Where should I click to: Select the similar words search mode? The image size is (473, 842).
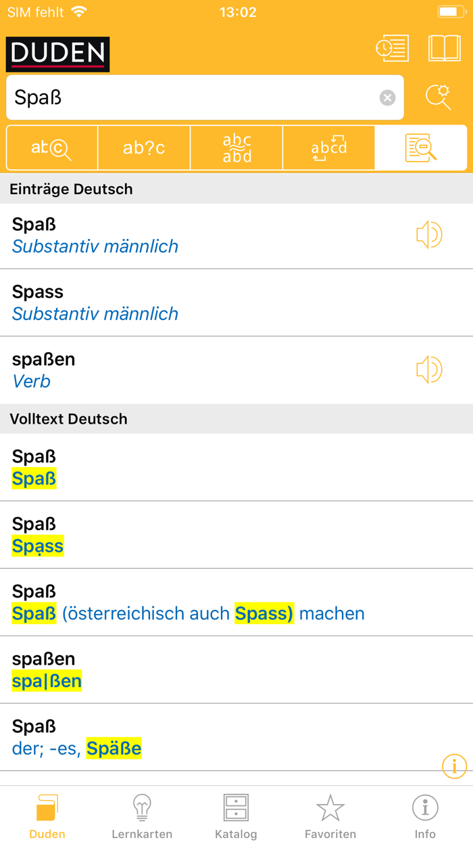pos(236,148)
